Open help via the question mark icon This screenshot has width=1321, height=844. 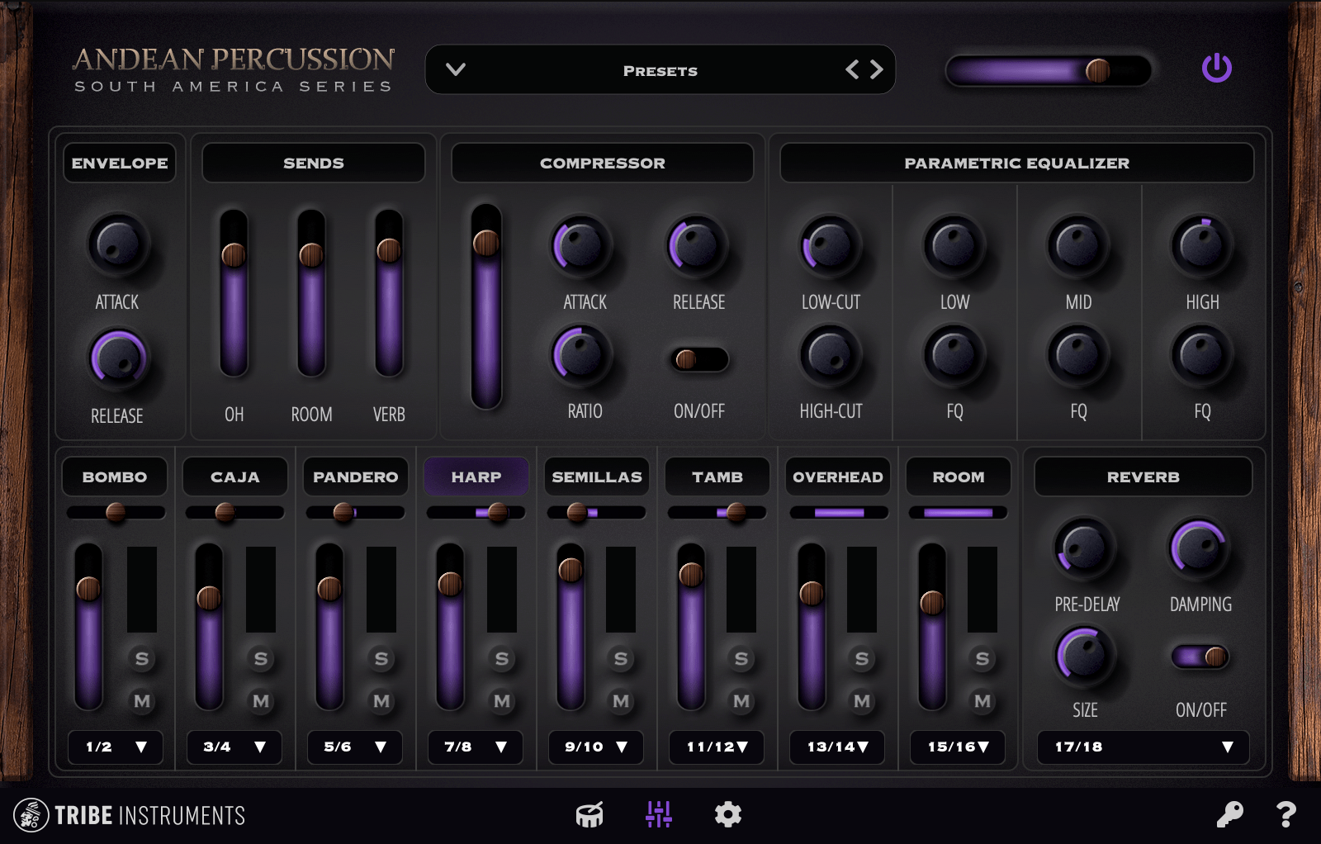click(x=1285, y=815)
